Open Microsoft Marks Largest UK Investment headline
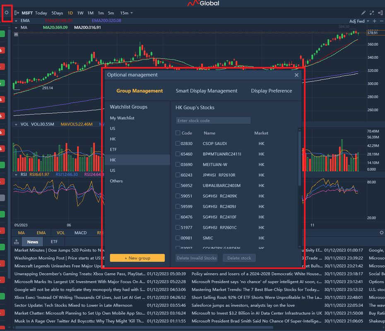The height and width of the screenshot is (331, 385). click(80, 282)
